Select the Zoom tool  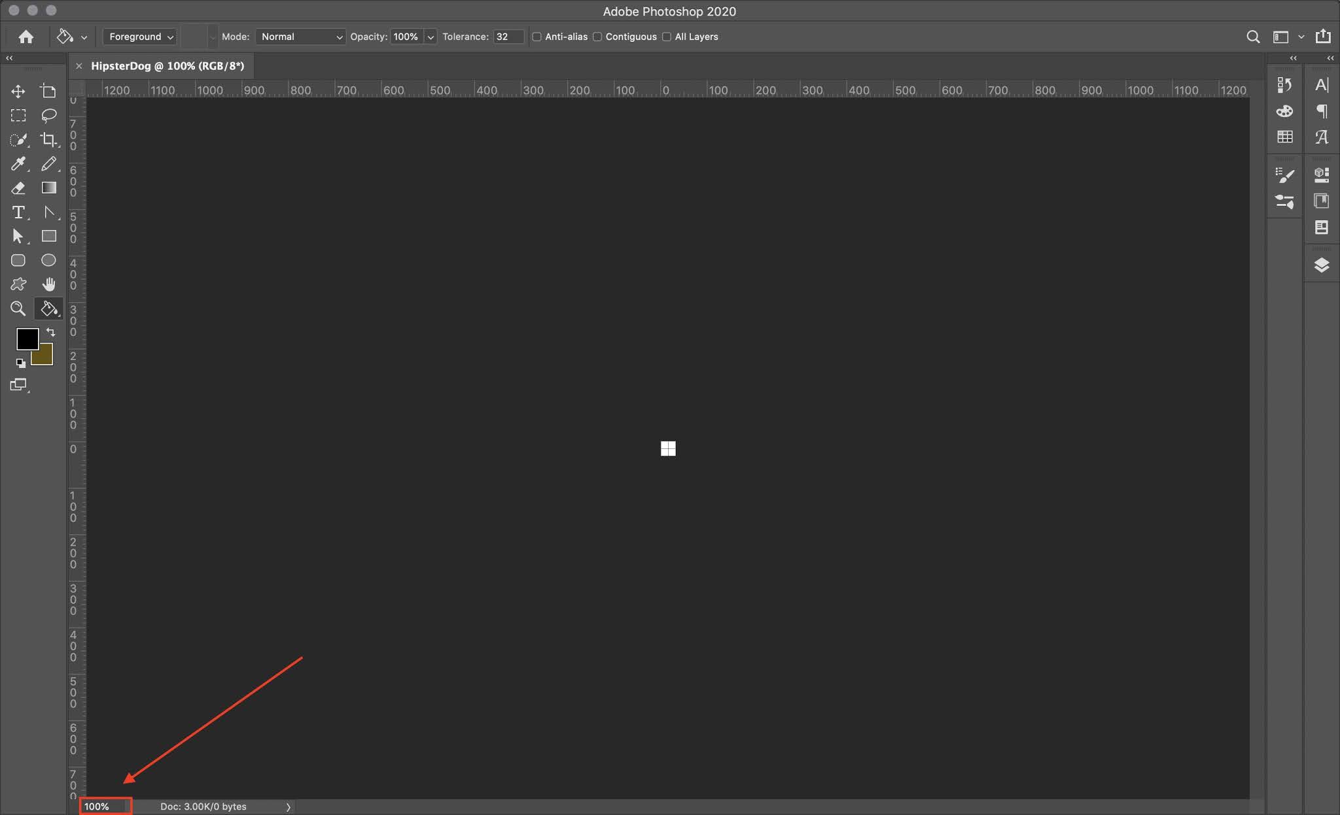coord(18,308)
